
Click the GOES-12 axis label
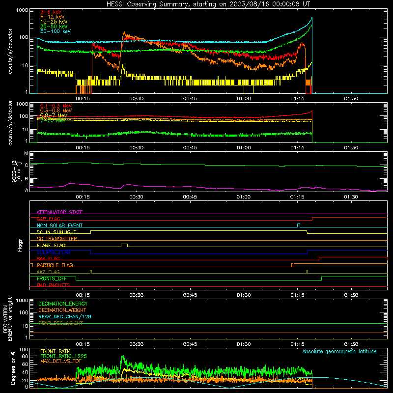tap(16, 171)
